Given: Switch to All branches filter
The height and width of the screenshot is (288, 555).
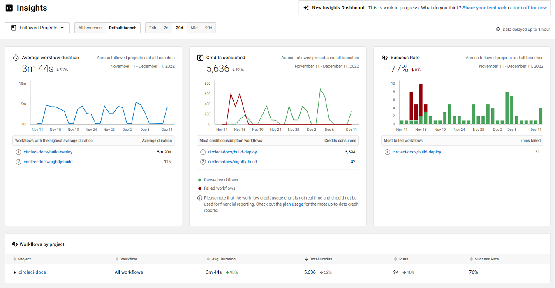Looking at the screenshot, I should [90, 28].
